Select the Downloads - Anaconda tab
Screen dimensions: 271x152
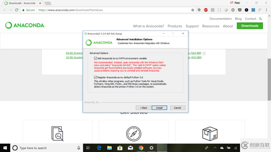(22, 3)
